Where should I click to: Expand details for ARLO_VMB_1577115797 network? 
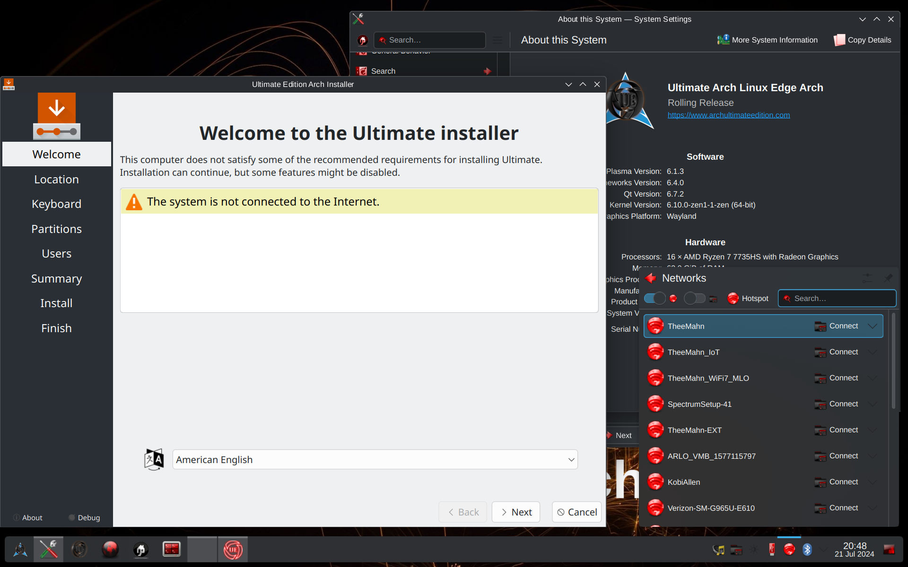(x=873, y=456)
